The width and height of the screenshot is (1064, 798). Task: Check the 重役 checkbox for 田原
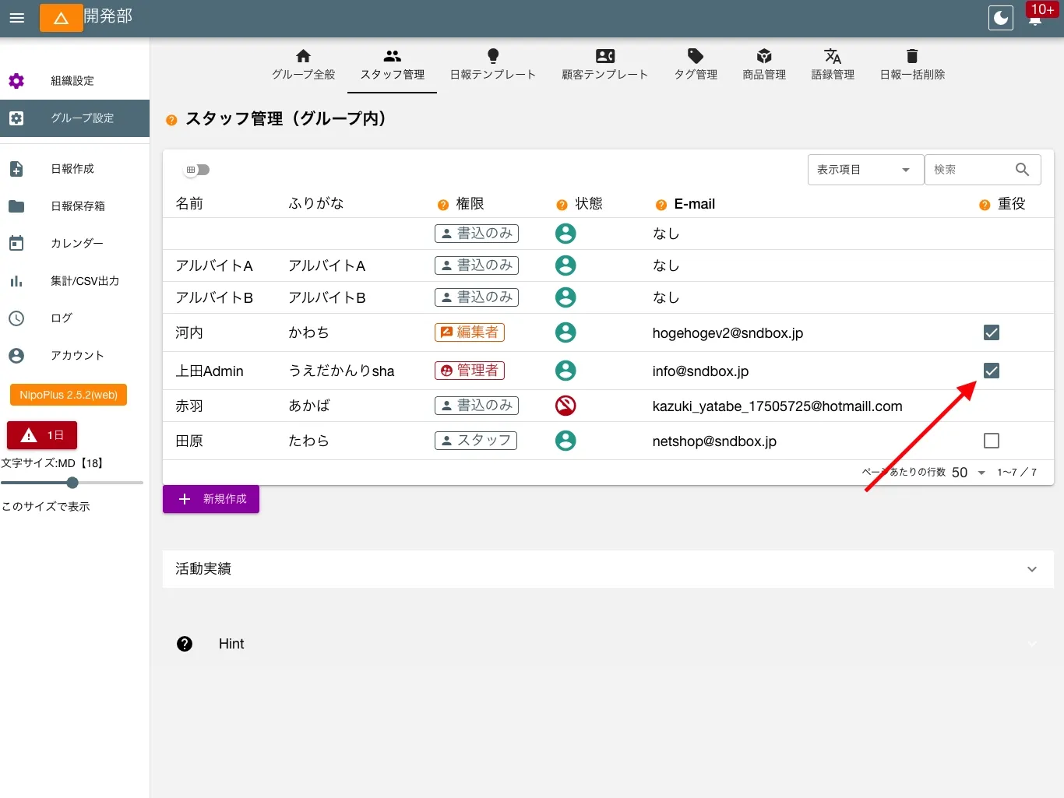pos(992,441)
